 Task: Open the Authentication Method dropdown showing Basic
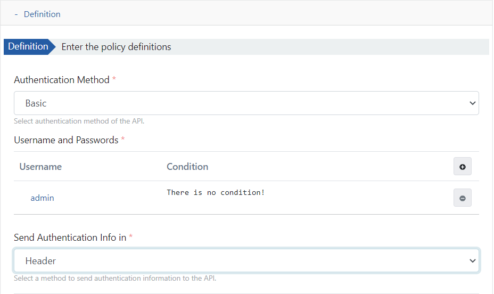pos(246,103)
